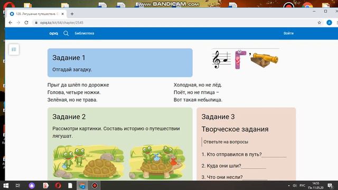Click the Задание 1 heading
The width and height of the screenshot is (338, 190).
click(69, 58)
